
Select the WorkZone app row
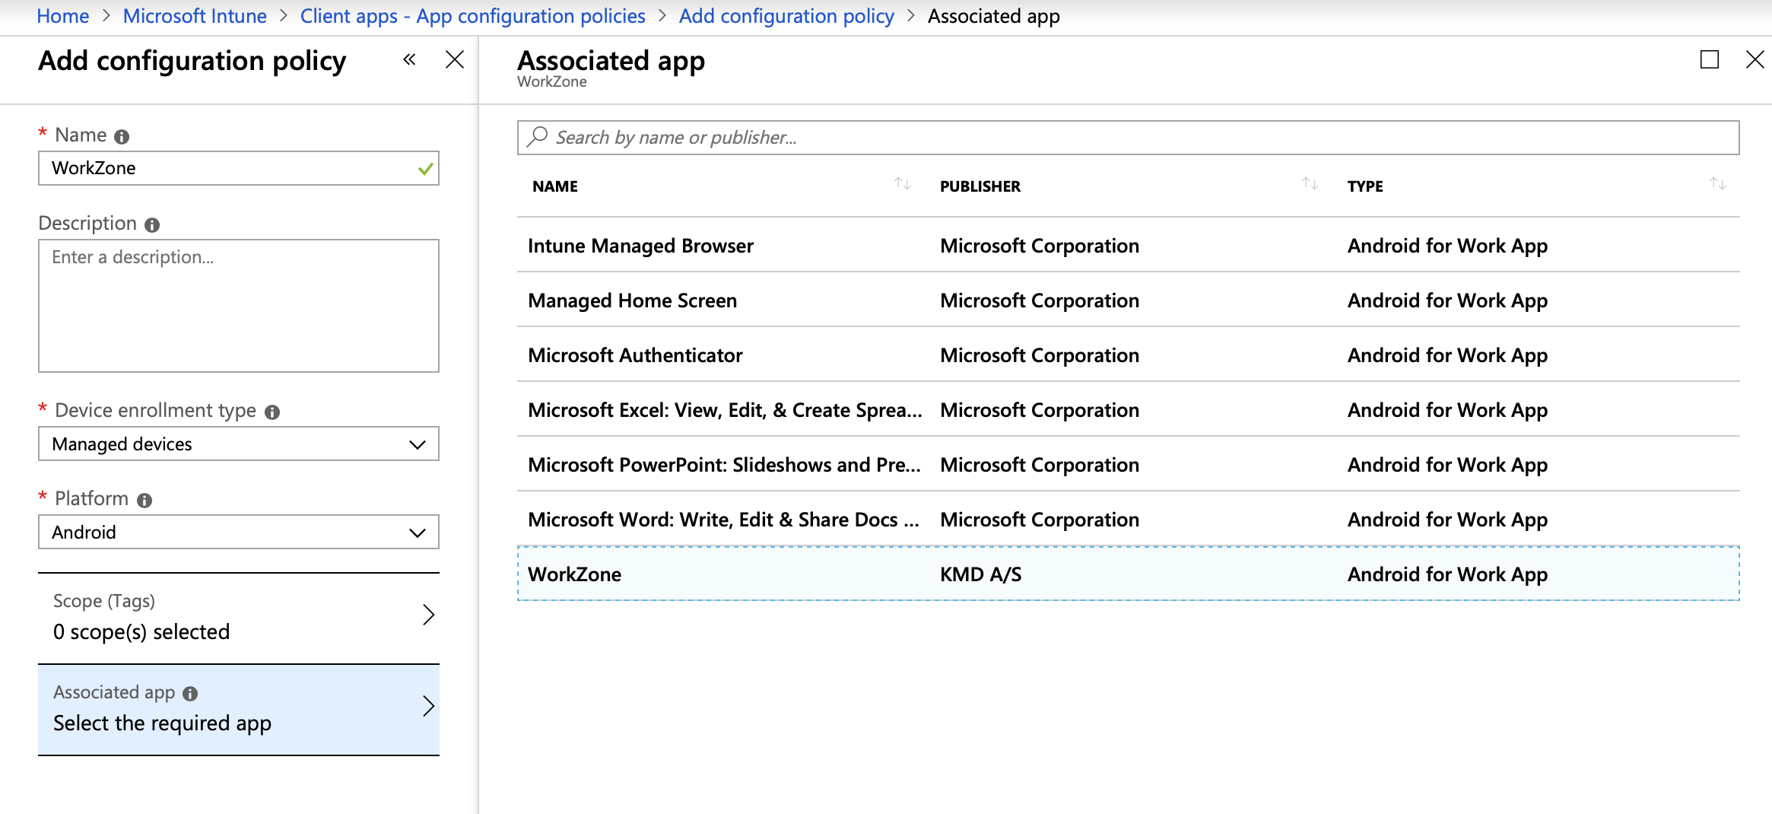tap(1129, 574)
